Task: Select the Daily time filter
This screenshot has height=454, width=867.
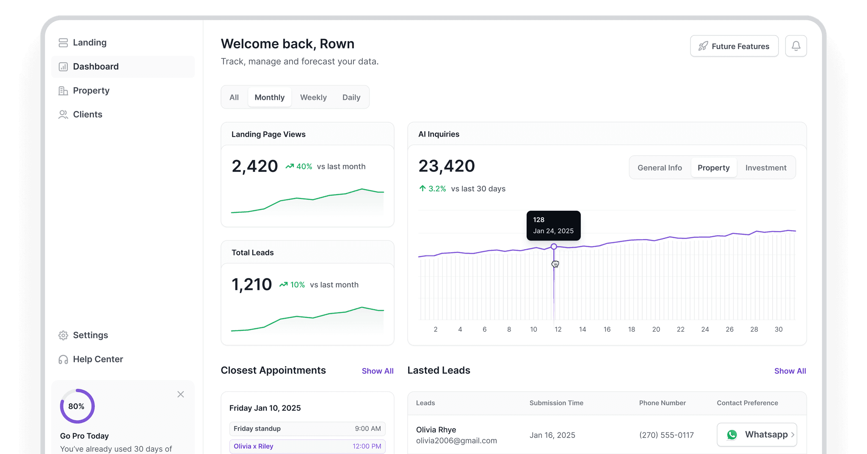Action: click(x=351, y=97)
